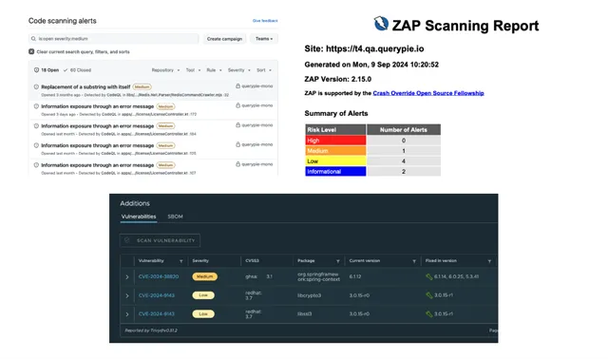Click the CVSS3 column header
Image resolution: width=608 pixels, height=359 pixels.
pyautogui.click(x=252, y=261)
